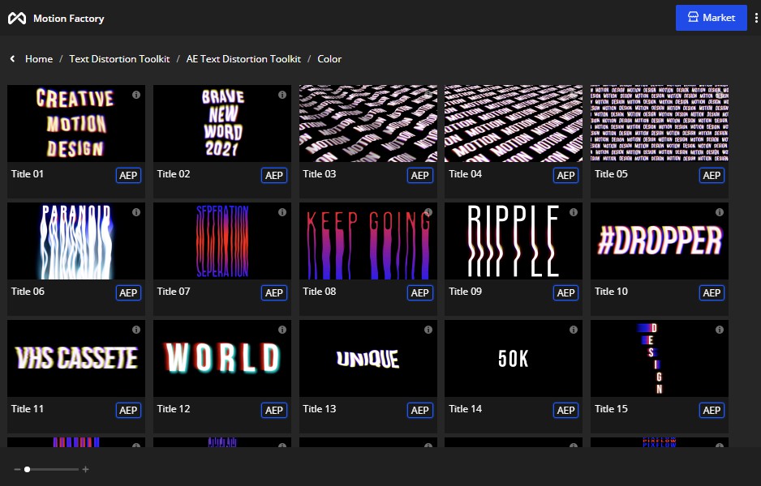Click the AEP badge for Title 13
Screen dimensions: 761x486
pyautogui.click(x=419, y=411)
